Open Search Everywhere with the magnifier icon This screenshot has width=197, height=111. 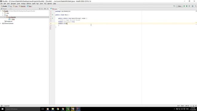tap(196, 6)
